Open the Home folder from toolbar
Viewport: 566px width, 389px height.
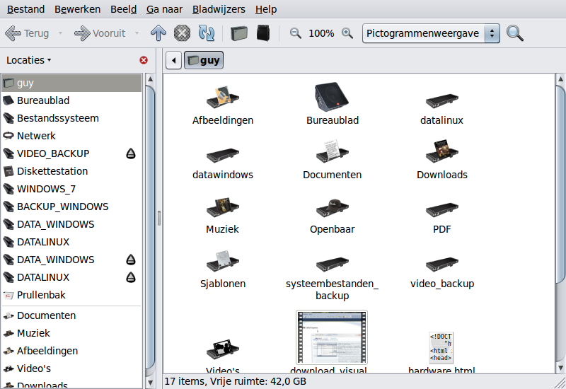239,33
